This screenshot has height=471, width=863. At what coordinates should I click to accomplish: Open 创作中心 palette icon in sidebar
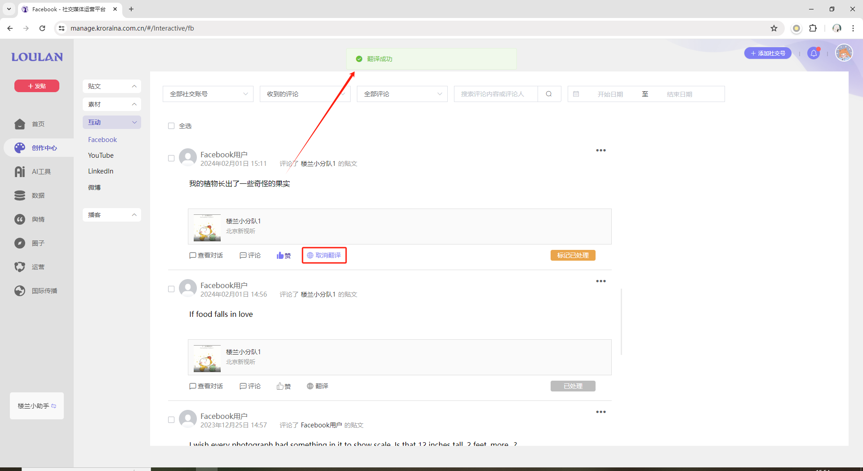coord(20,148)
